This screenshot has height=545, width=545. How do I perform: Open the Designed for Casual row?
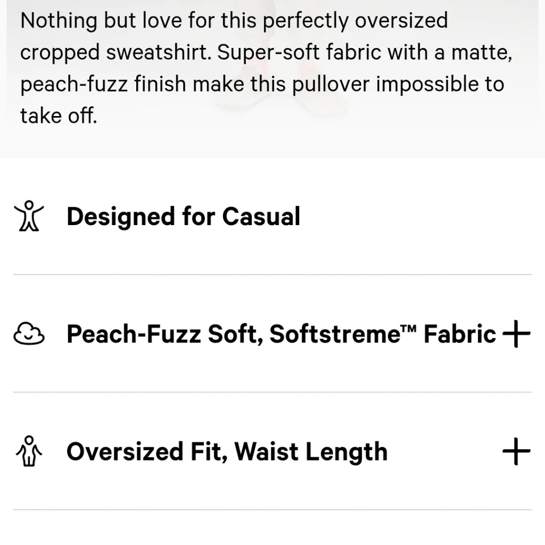183,216
